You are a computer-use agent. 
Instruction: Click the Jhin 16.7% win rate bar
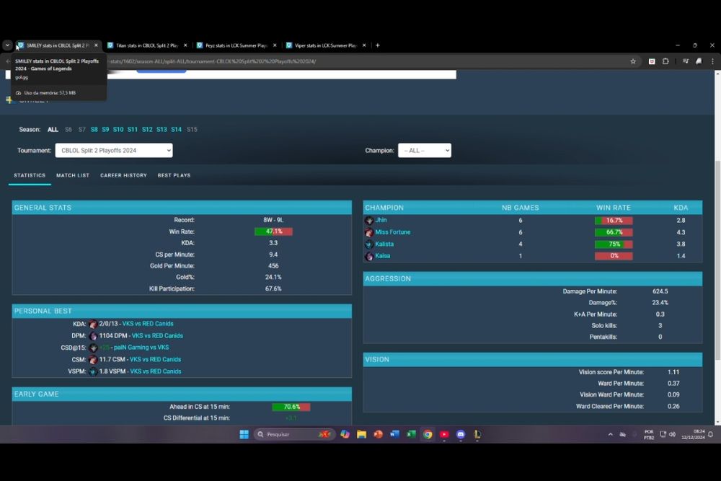pyautogui.click(x=614, y=221)
